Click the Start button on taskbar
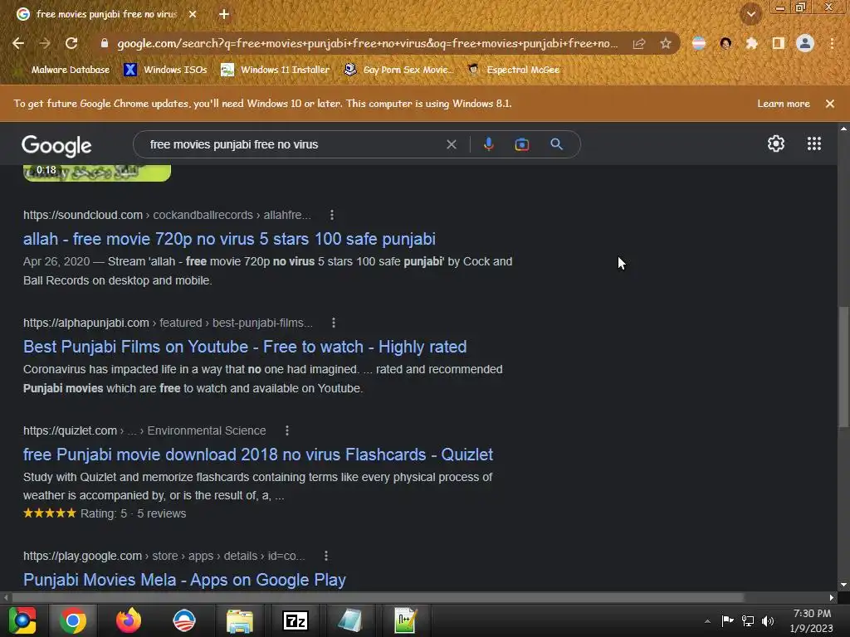850x637 pixels. 22,620
